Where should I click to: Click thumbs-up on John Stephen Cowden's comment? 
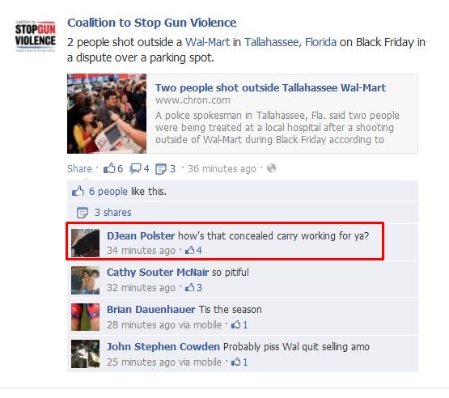point(236,362)
